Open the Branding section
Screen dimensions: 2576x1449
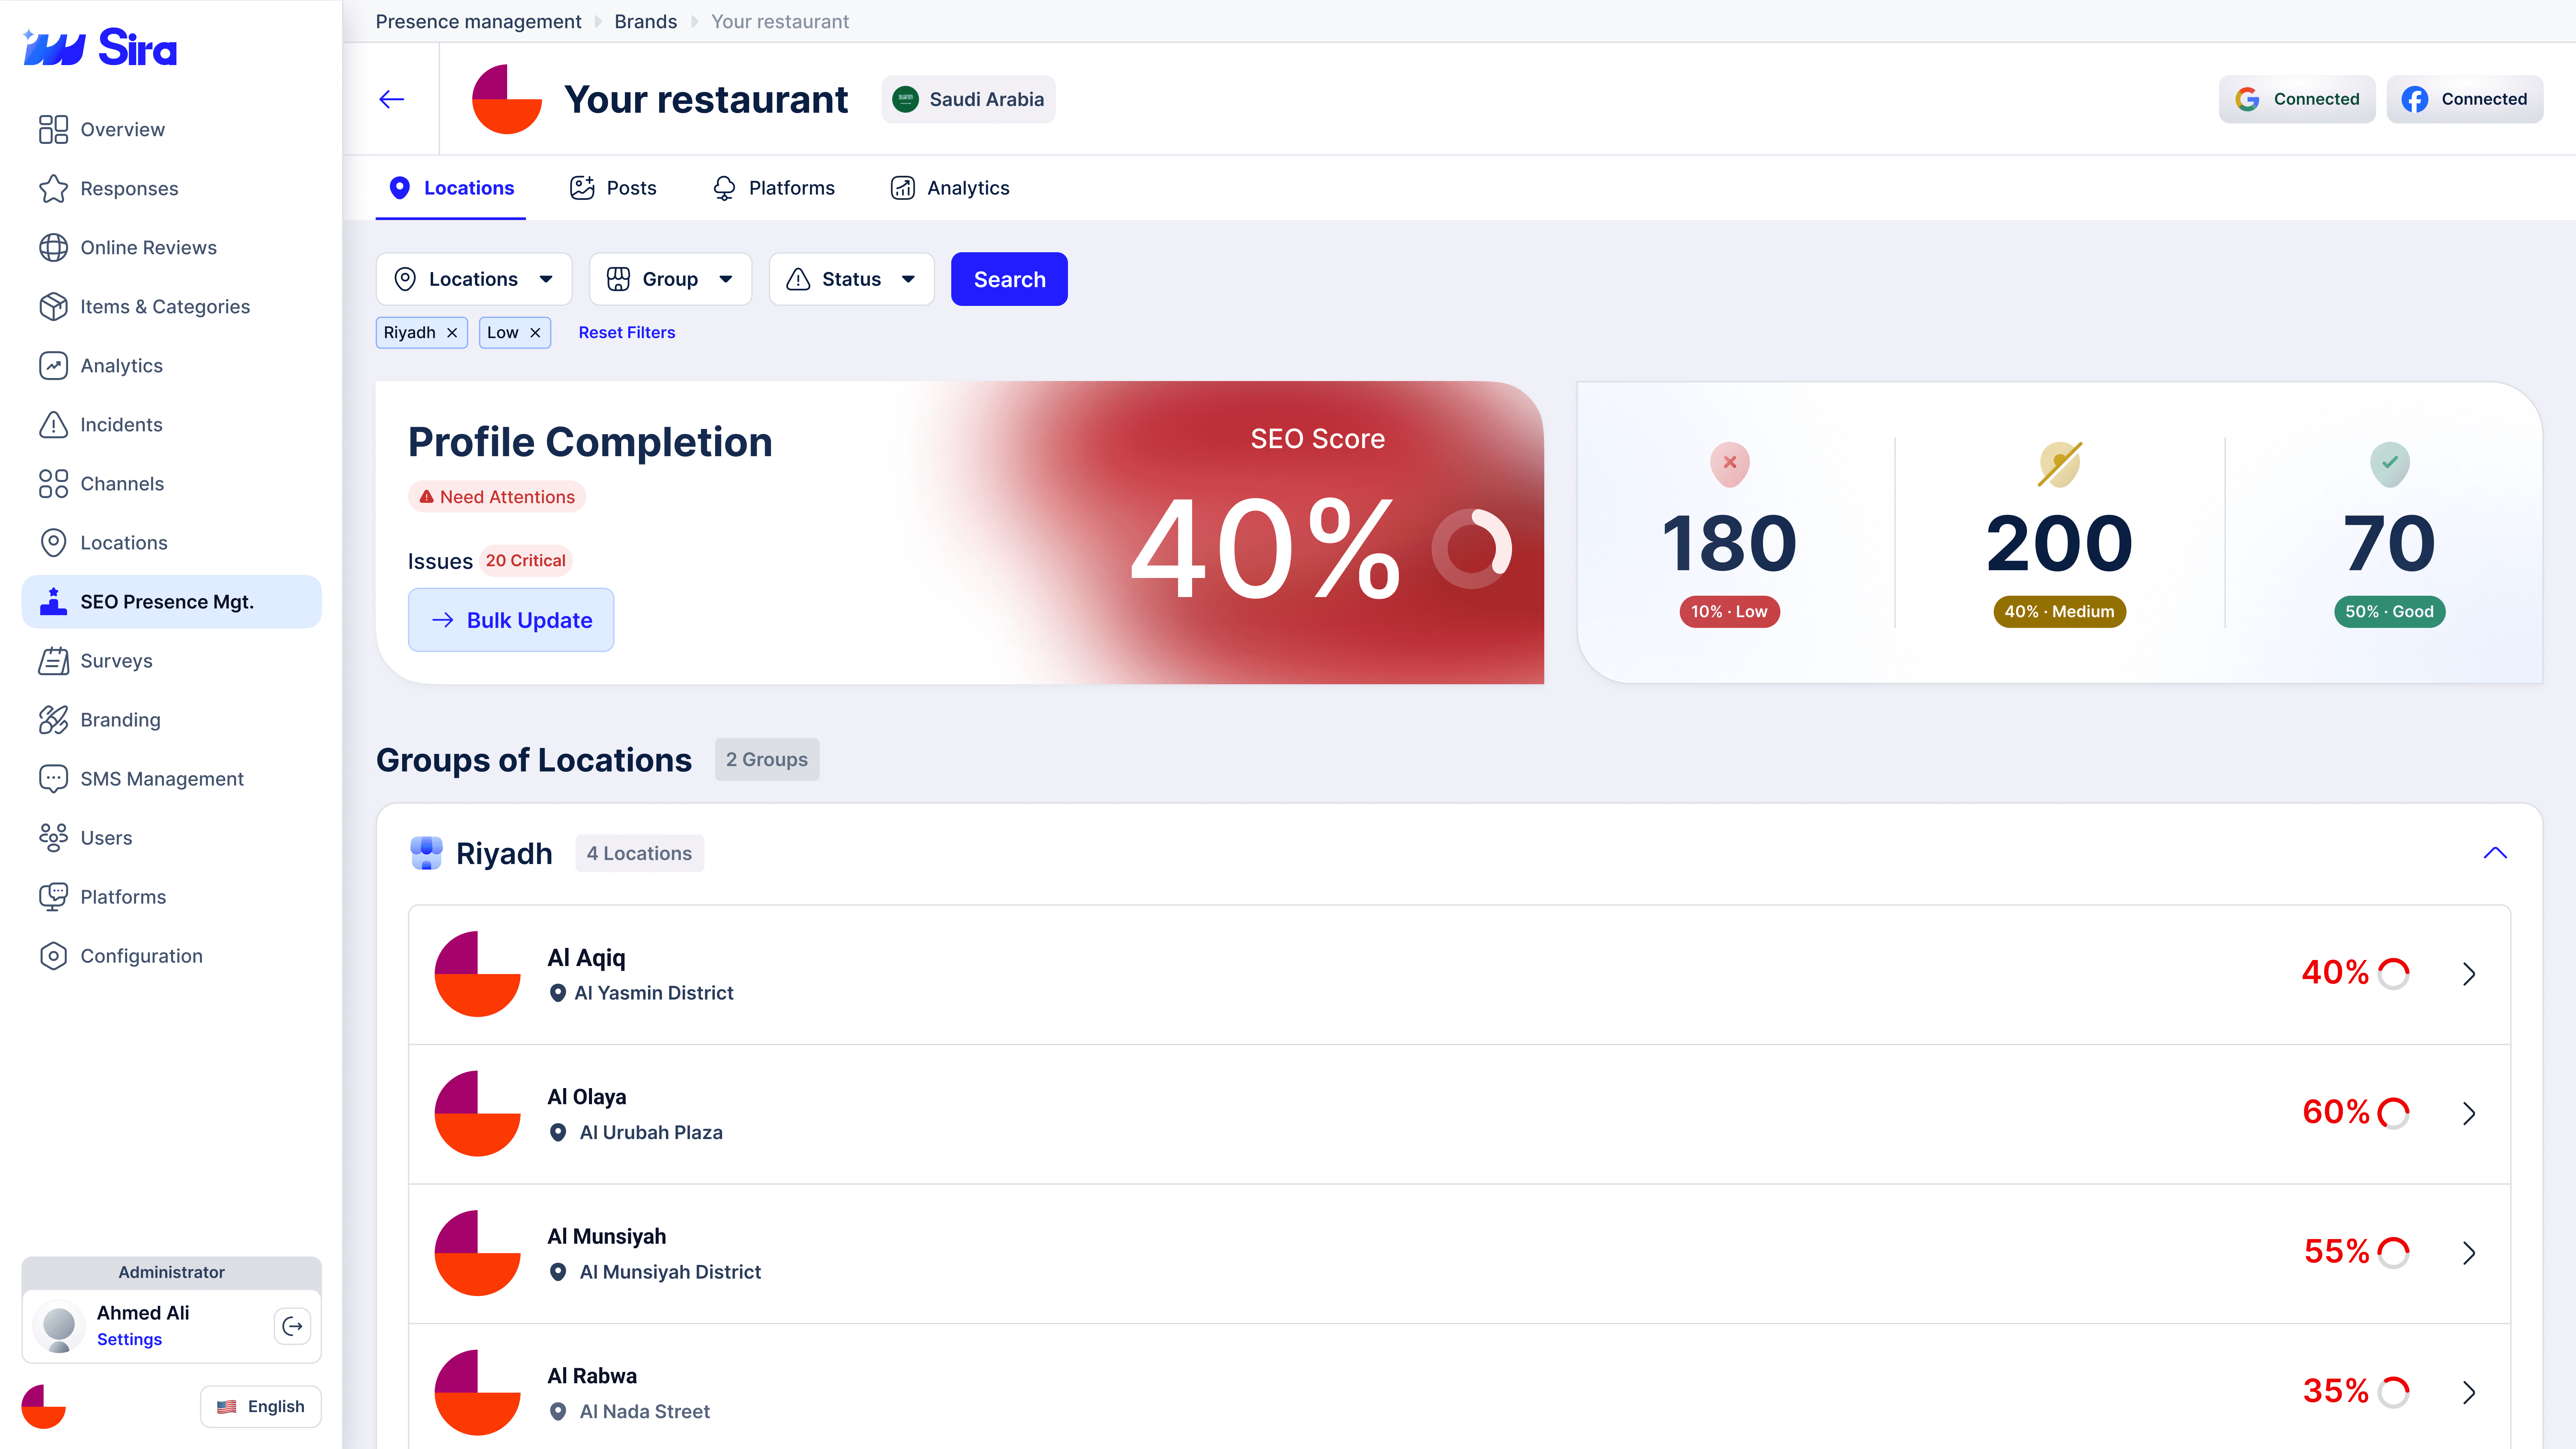(120, 719)
